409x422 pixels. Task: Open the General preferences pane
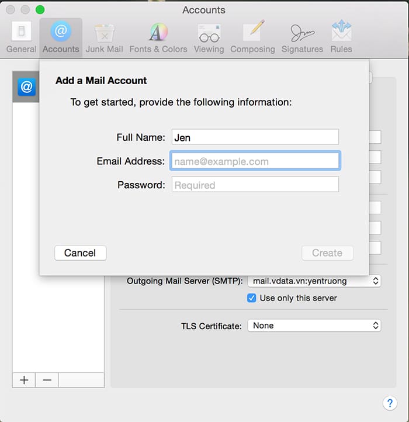[x=21, y=37]
